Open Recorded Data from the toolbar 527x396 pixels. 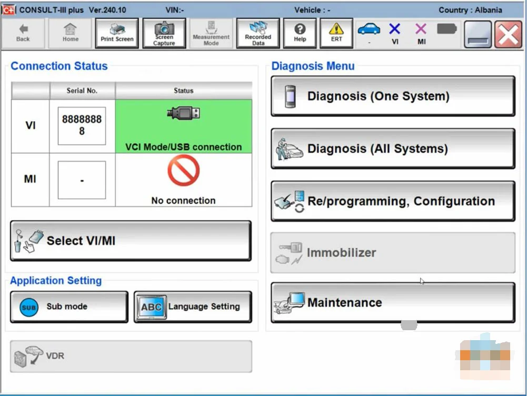point(258,33)
